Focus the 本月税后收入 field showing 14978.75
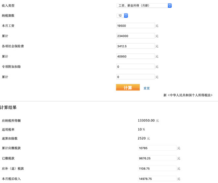The image size is (218, 183). click(157, 179)
